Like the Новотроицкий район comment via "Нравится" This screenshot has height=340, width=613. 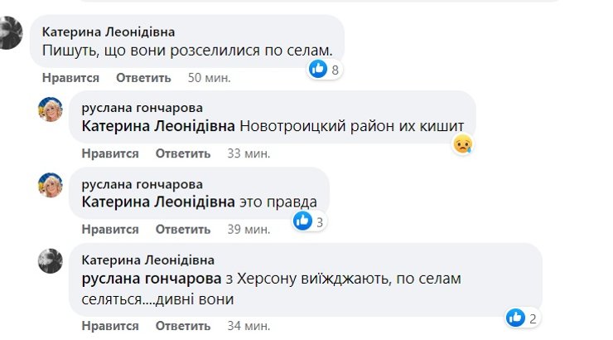click(x=110, y=153)
